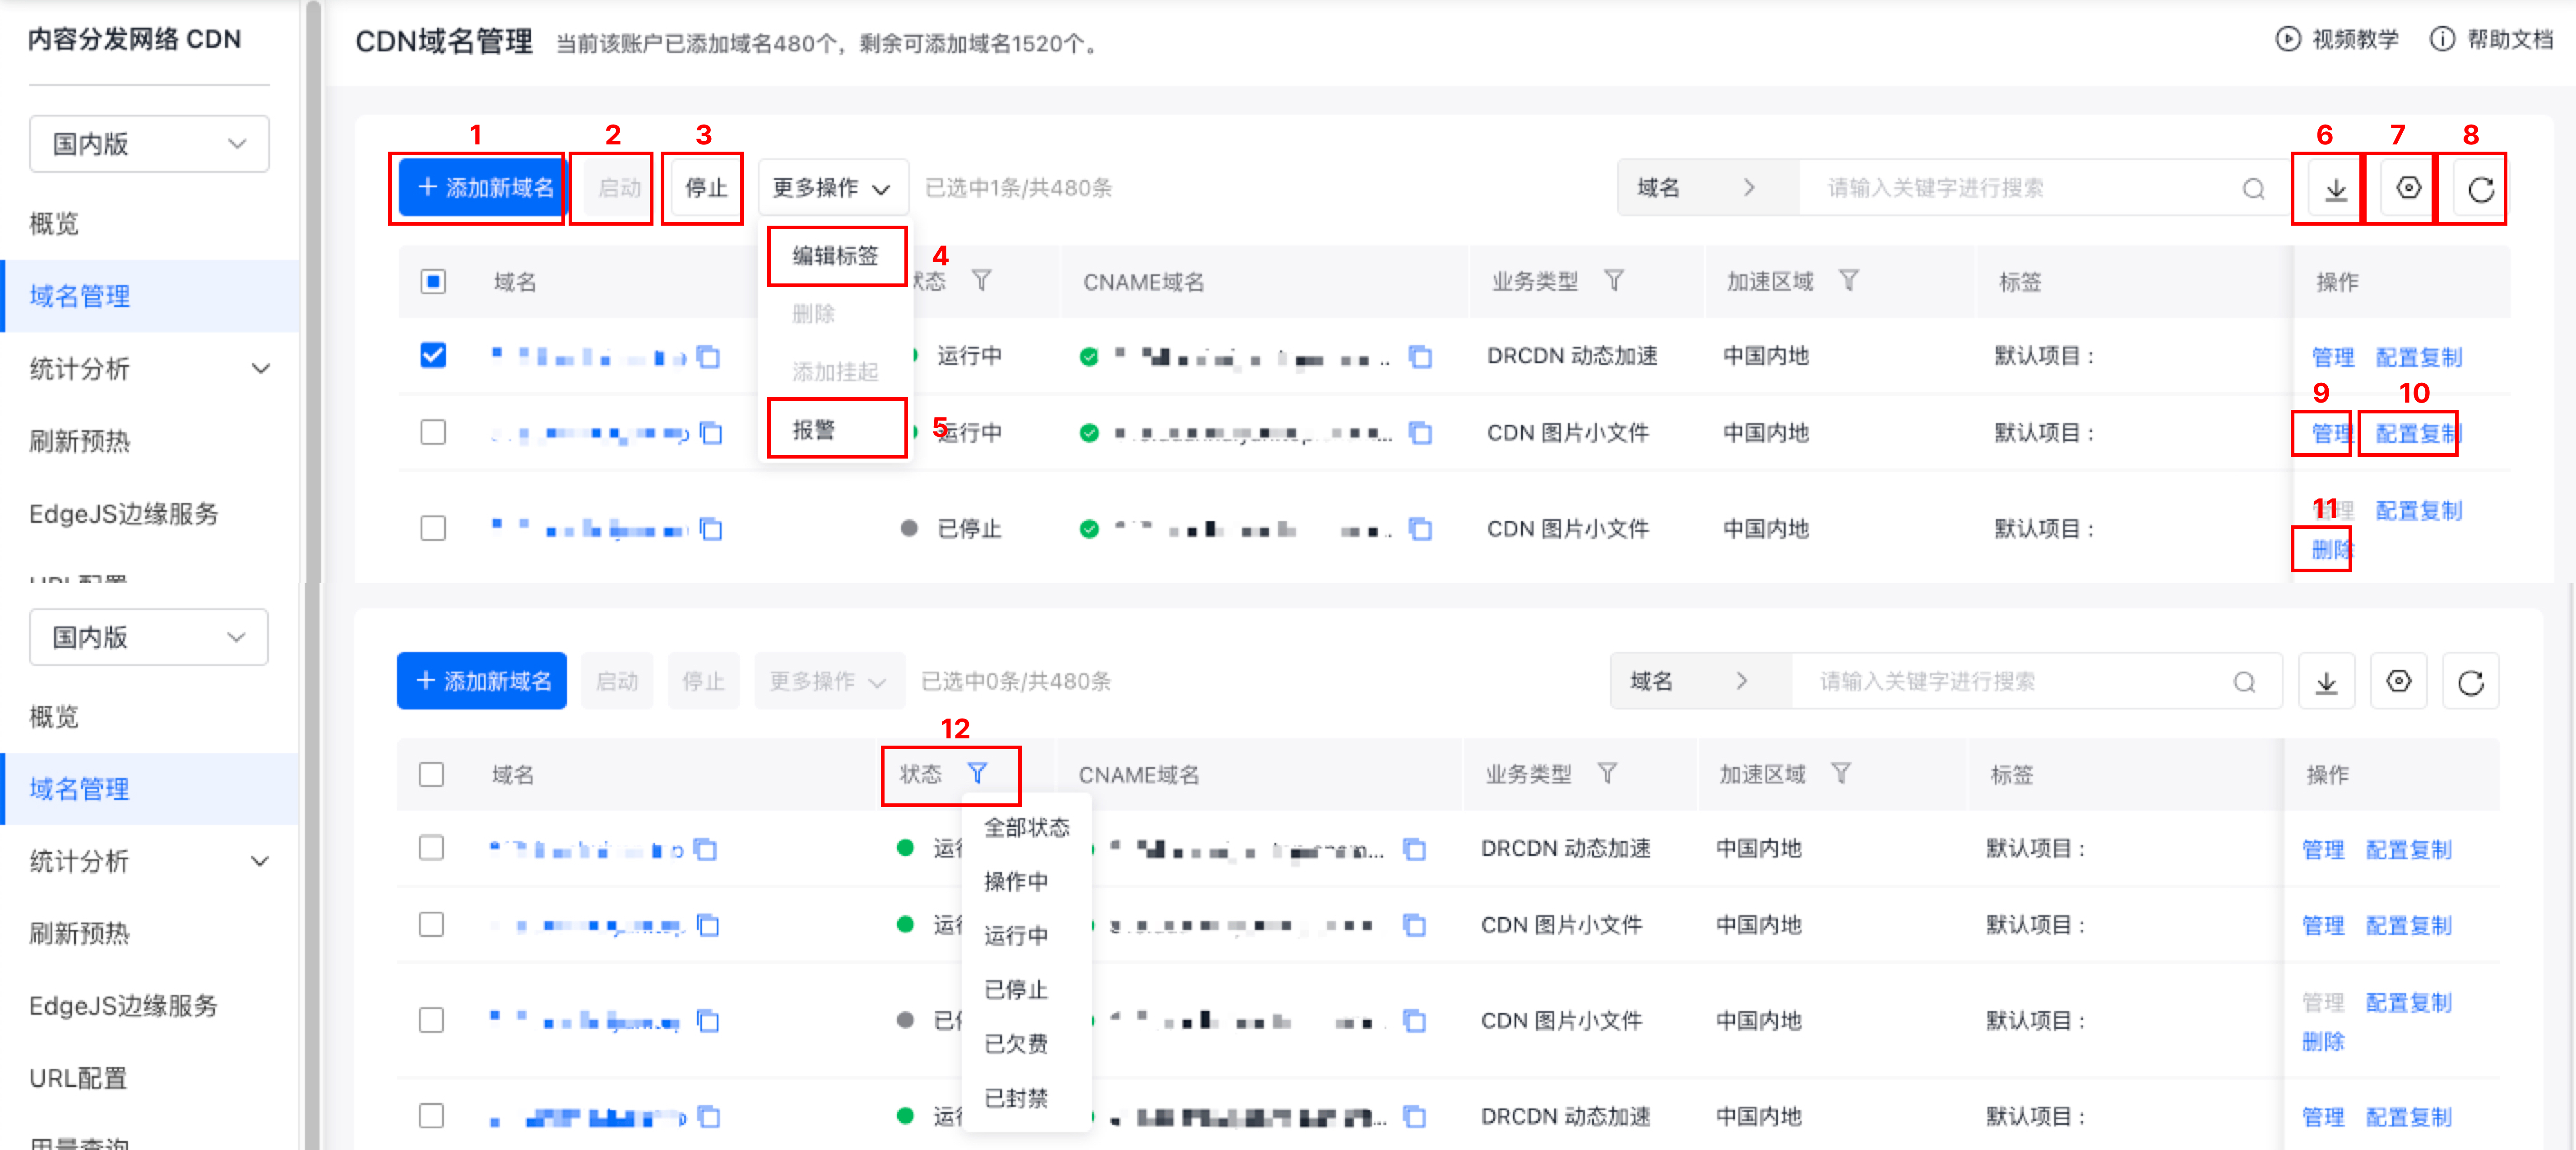This screenshot has height=1150, width=2576.
Task: Click upper 停止 button
Action: pyautogui.click(x=705, y=189)
